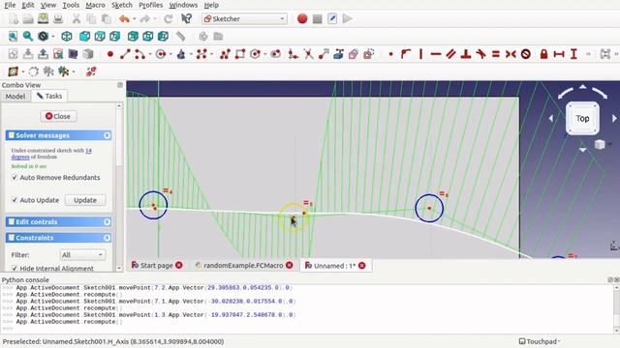Viewport: 620px width, 348px height.
Task: Switch to the Start page tab
Action: coord(156,266)
